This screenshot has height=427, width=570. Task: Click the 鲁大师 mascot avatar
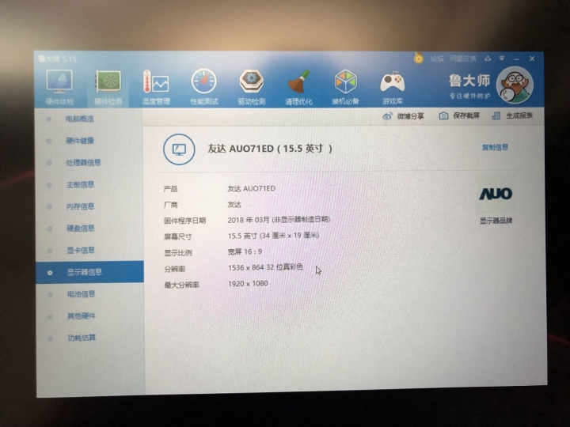(x=515, y=85)
